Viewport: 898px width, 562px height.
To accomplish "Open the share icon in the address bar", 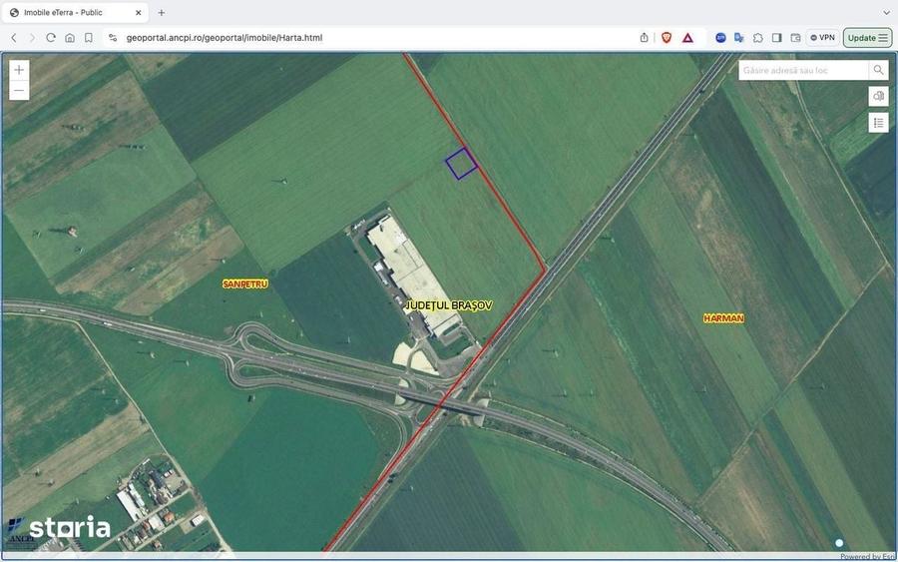I will tap(644, 38).
